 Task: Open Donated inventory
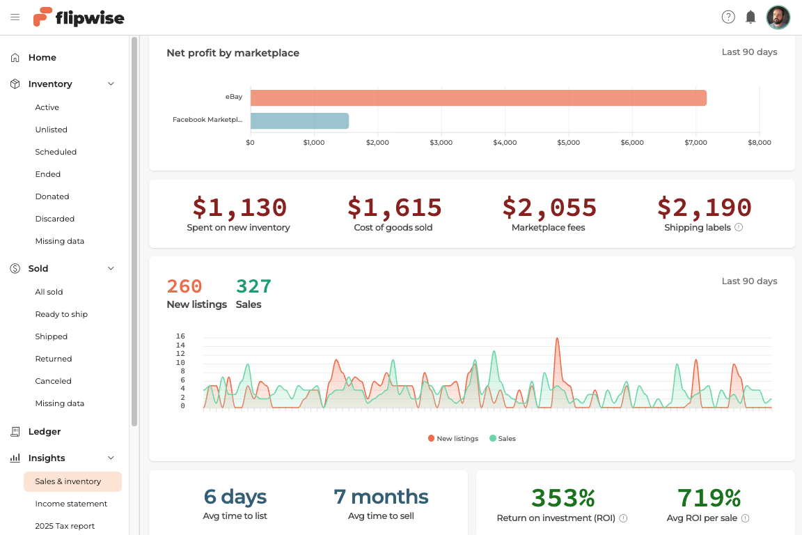pyautogui.click(x=52, y=196)
